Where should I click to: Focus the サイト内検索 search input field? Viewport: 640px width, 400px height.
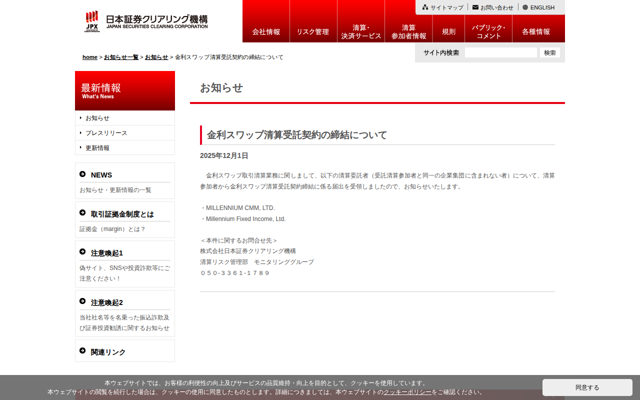[x=500, y=52]
